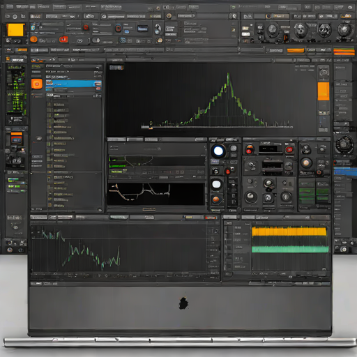Click the first large dial in top-right mixer section
The width and height of the screenshot is (357, 357).
272,30
